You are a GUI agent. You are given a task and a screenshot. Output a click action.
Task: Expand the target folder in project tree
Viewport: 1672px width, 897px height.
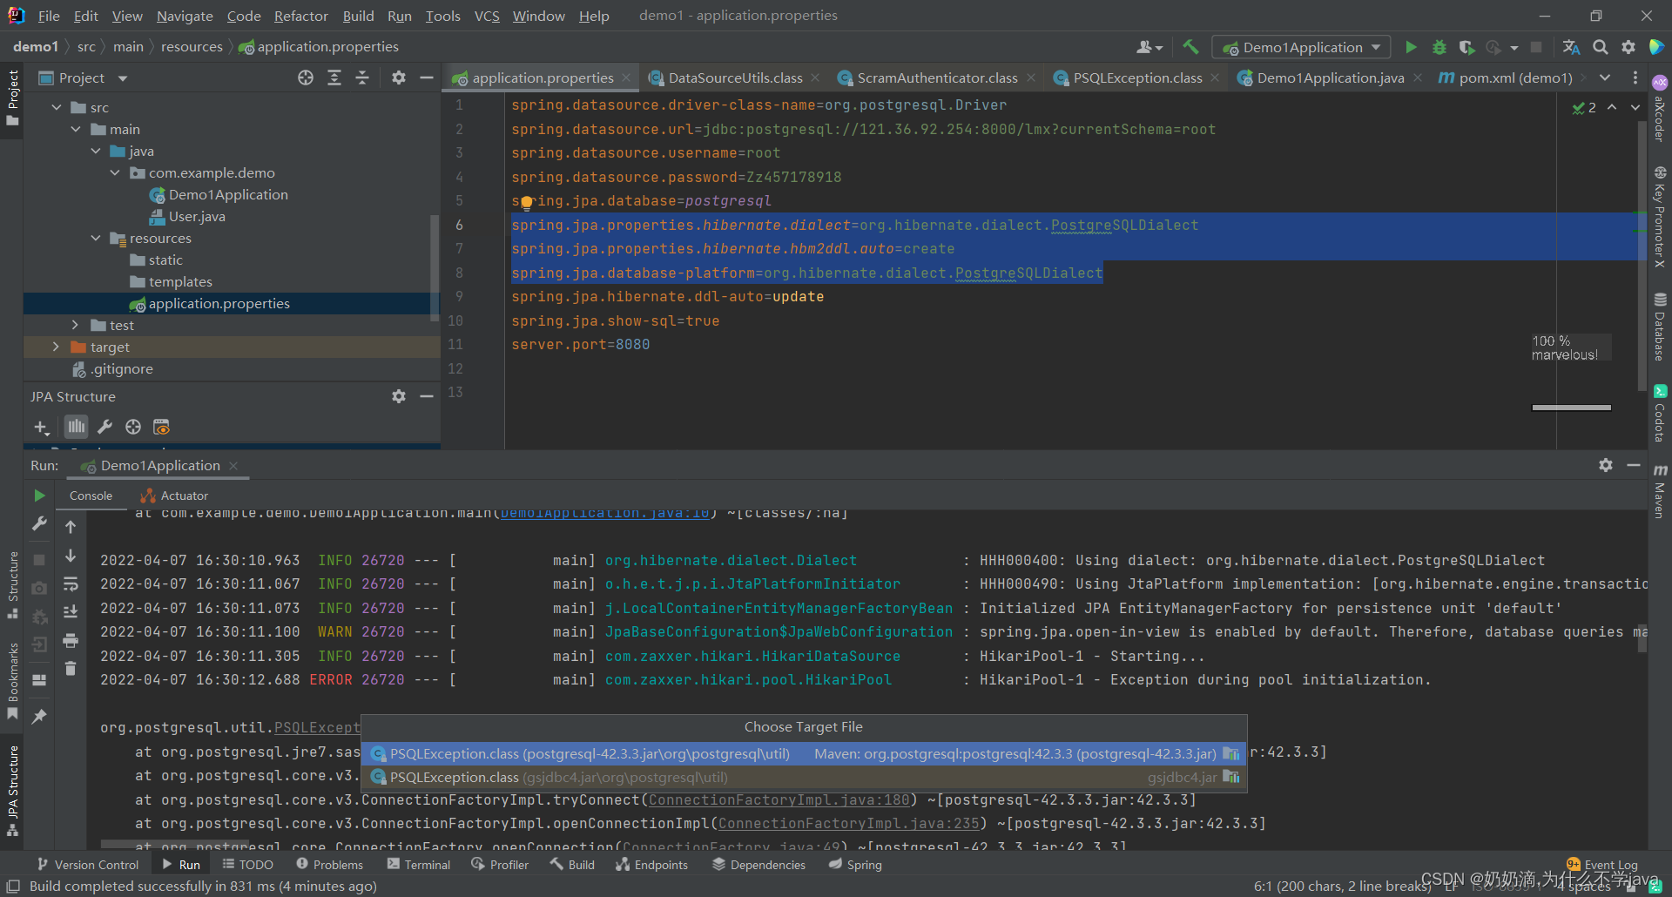tap(56, 347)
